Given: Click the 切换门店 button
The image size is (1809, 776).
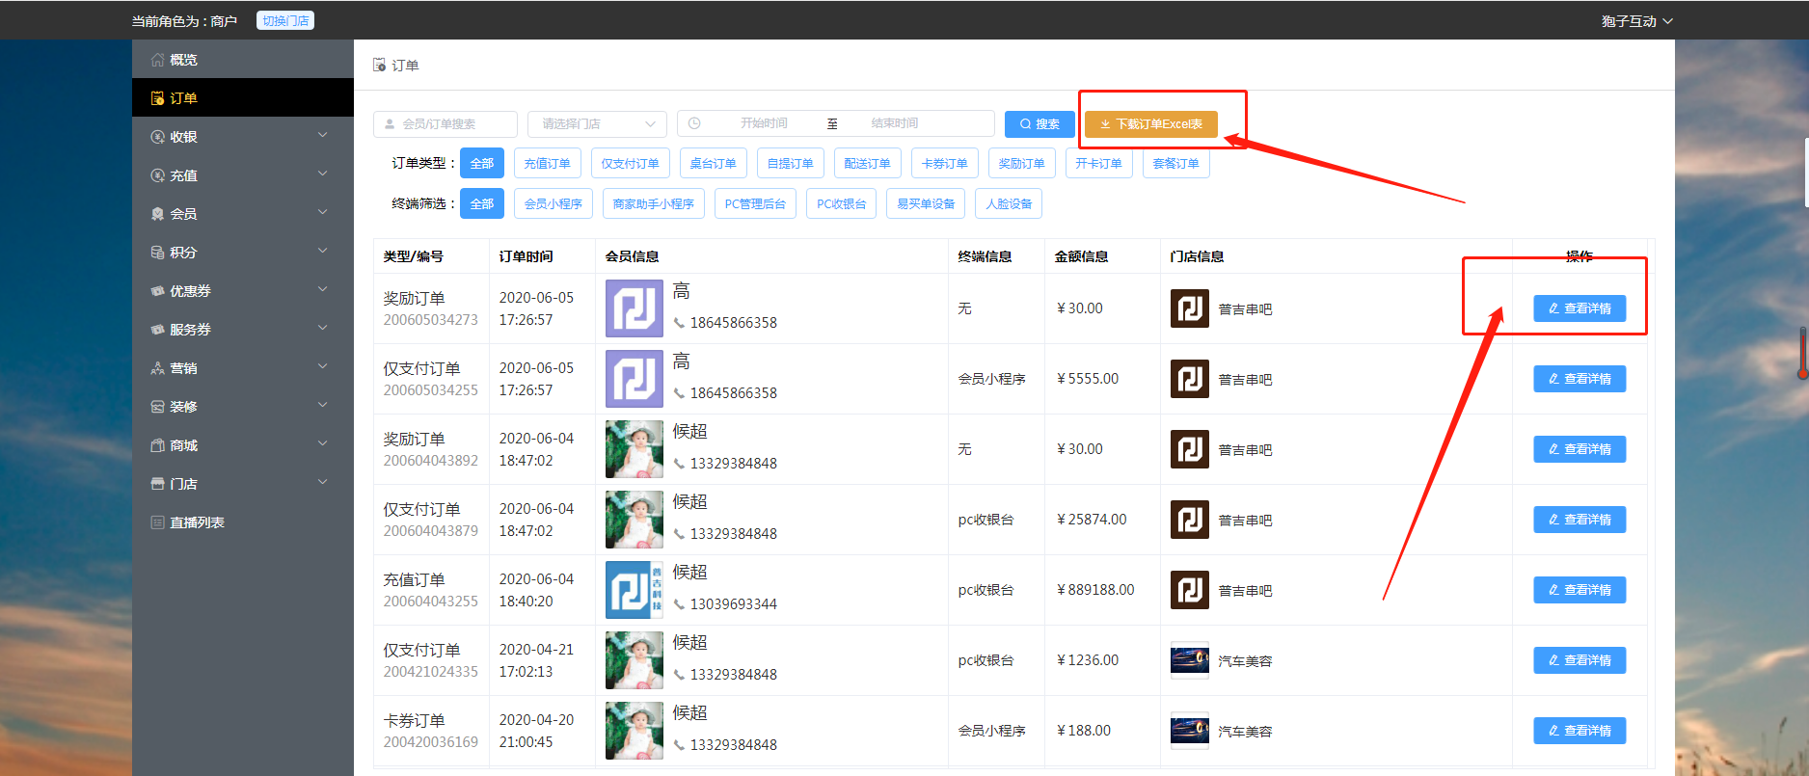Looking at the screenshot, I should click(x=285, y=21).
